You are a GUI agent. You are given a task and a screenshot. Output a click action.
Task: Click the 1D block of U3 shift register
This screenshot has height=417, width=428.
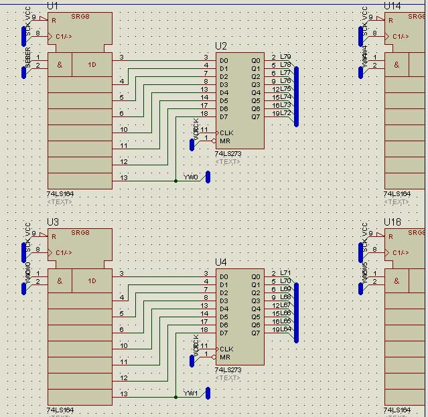click(x=92, y=280)
